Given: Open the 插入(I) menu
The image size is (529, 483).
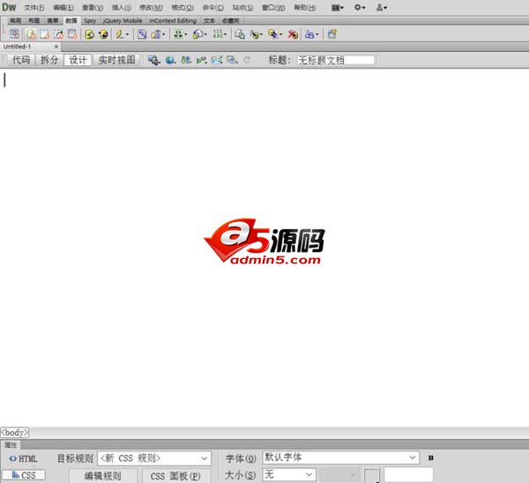Looking at the screenshot, I should coord(122,7).
